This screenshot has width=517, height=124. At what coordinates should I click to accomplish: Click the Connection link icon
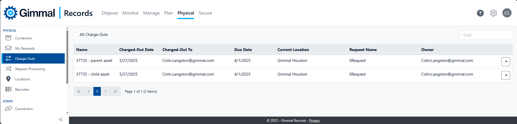pyautogui.click(x=8, y=109)
